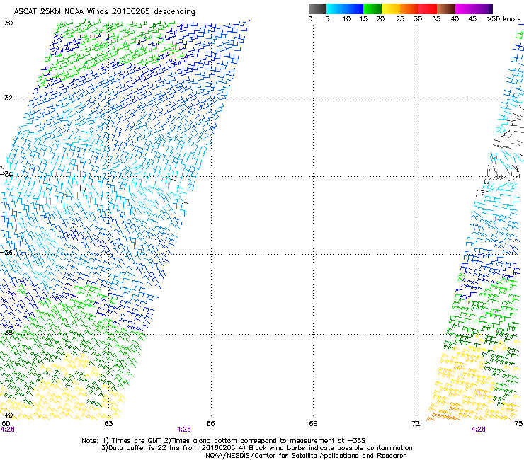Click the '40' scale label on color bar

[x=455, y=19]
